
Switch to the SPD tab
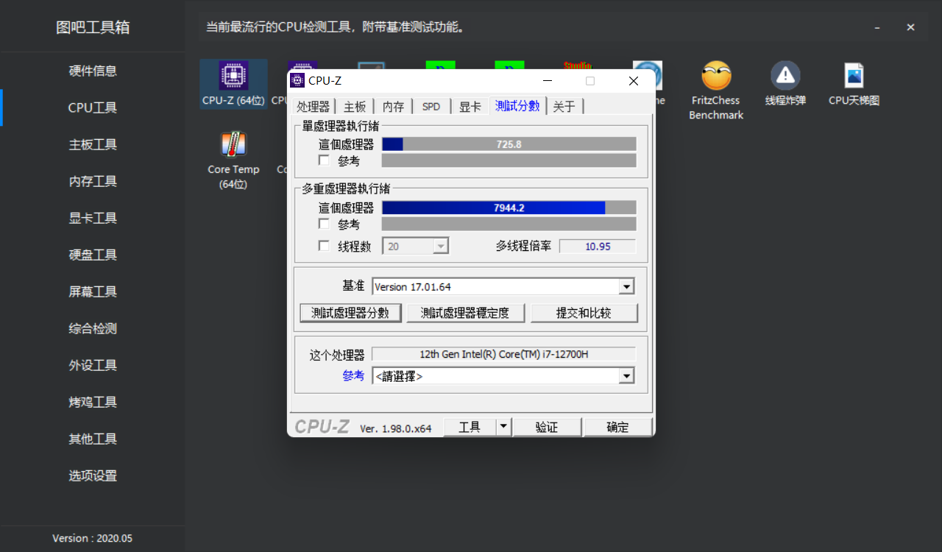point(431,107)
